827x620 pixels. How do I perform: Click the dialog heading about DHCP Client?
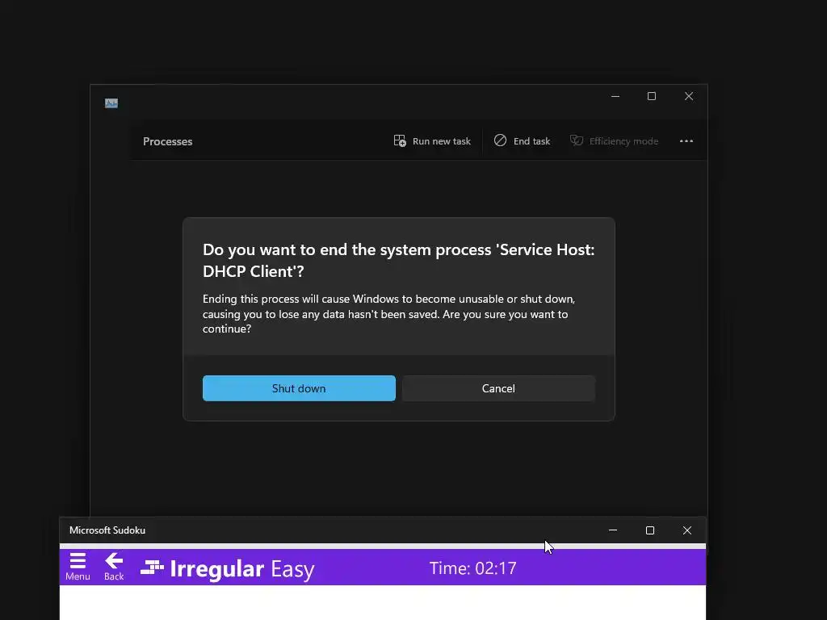399,261
